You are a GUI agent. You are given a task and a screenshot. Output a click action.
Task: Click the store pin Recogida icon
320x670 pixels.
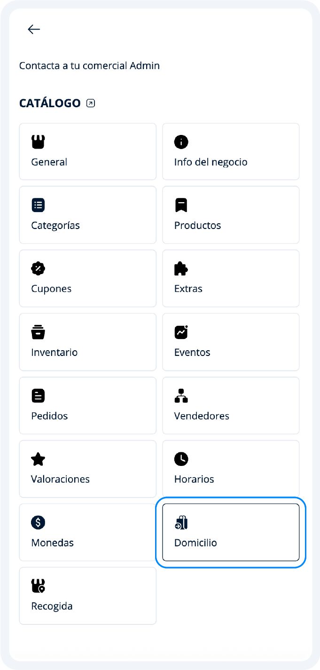(38, 586)
